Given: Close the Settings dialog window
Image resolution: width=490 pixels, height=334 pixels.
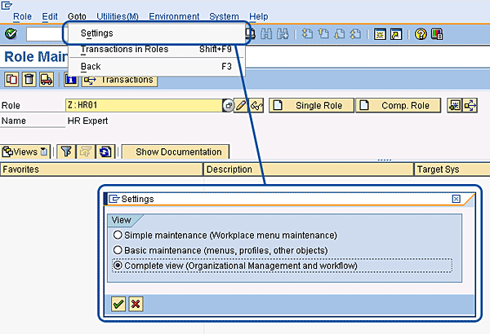Looking at the screenshot, I should tap(456, 199).
